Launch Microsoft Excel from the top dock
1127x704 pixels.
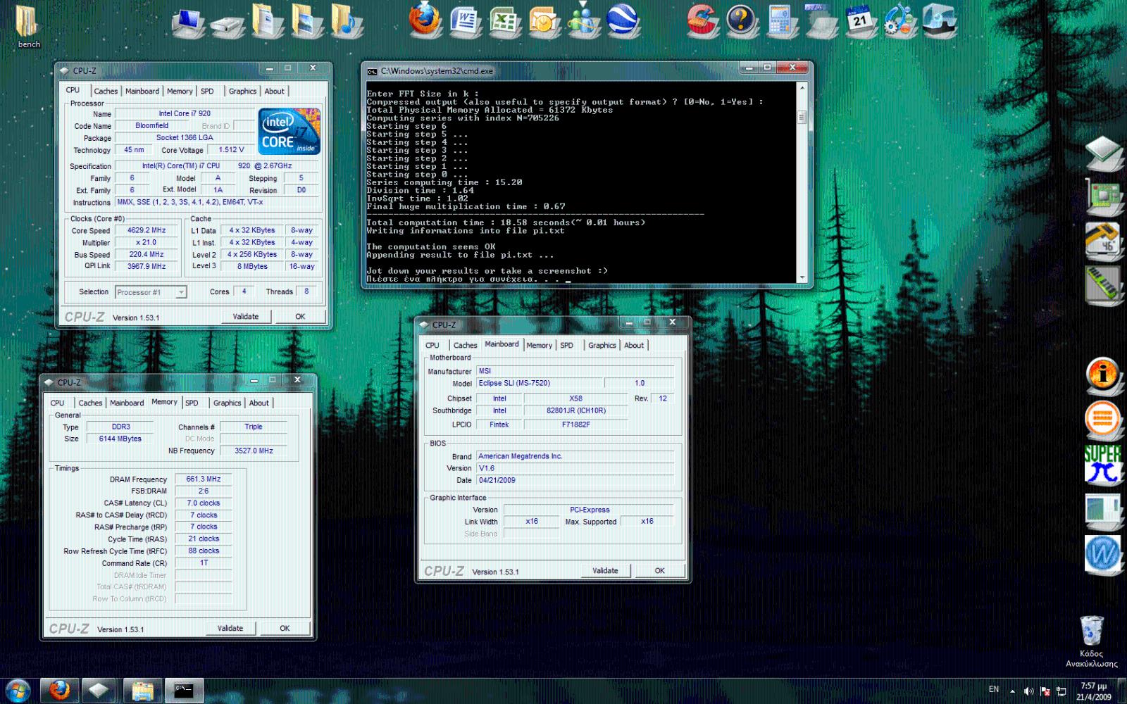[x=504, y=21]
